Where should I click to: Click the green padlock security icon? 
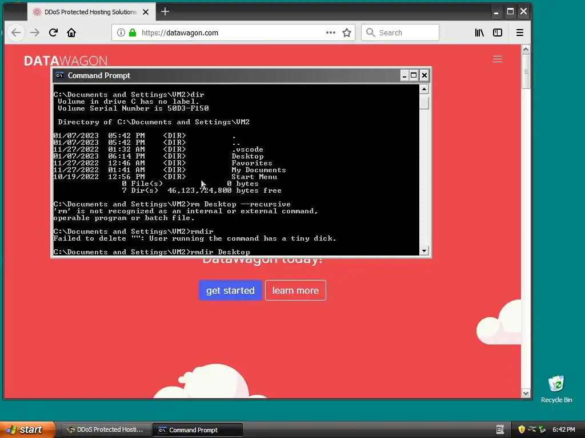(x=133, y=33)
